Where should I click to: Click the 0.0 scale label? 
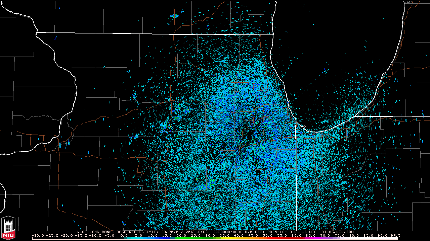pyautogui.click(x=124, y=236)
